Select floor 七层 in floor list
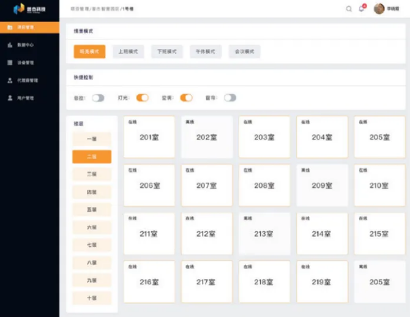This screenshot has width=410, height=317. tap(92, 245)
